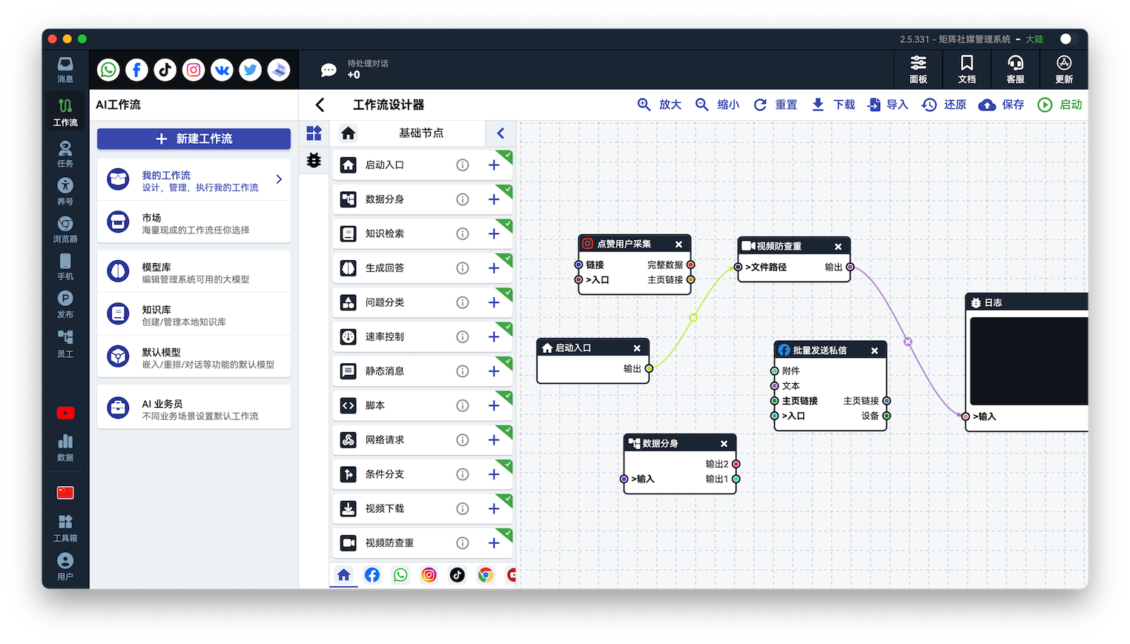Click 保存 to save the workflow
Image resolution: width=1130 pixels, height=644 pixels.
(1002, 104)
